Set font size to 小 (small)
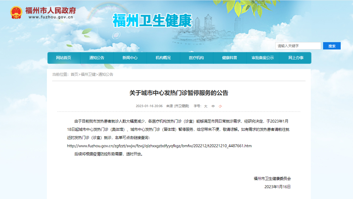The image size is (353, 199). click(x=220, y=106)
